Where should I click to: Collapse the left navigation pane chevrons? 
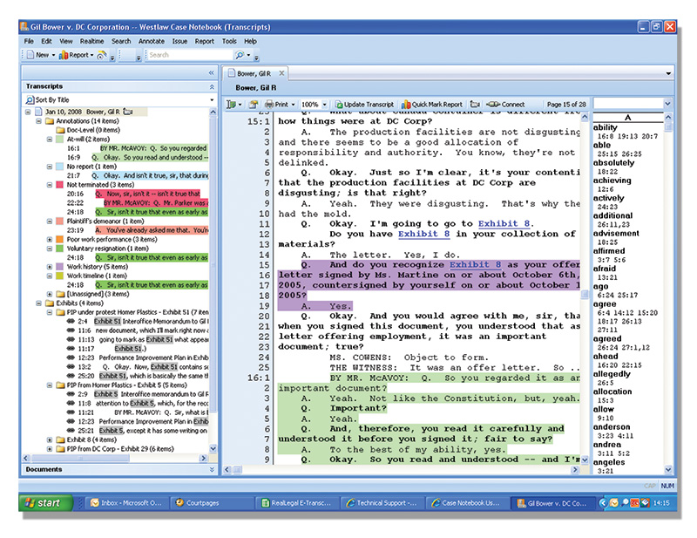(211, 72)
